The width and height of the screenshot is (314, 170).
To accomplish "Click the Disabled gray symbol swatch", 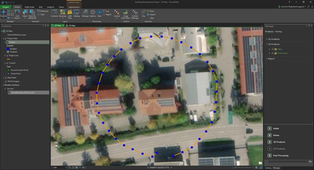I will pos(8,52).
